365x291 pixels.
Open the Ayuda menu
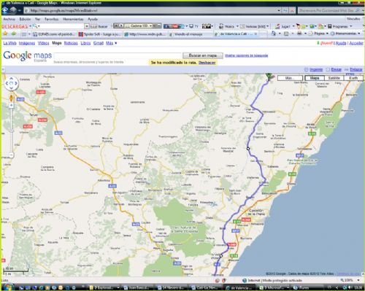coord(93,19)
